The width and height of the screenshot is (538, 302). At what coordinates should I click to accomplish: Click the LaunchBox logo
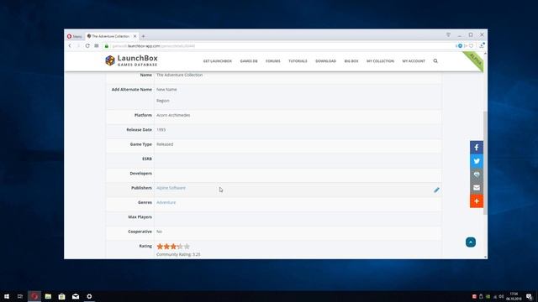click(x=131, y=60)
